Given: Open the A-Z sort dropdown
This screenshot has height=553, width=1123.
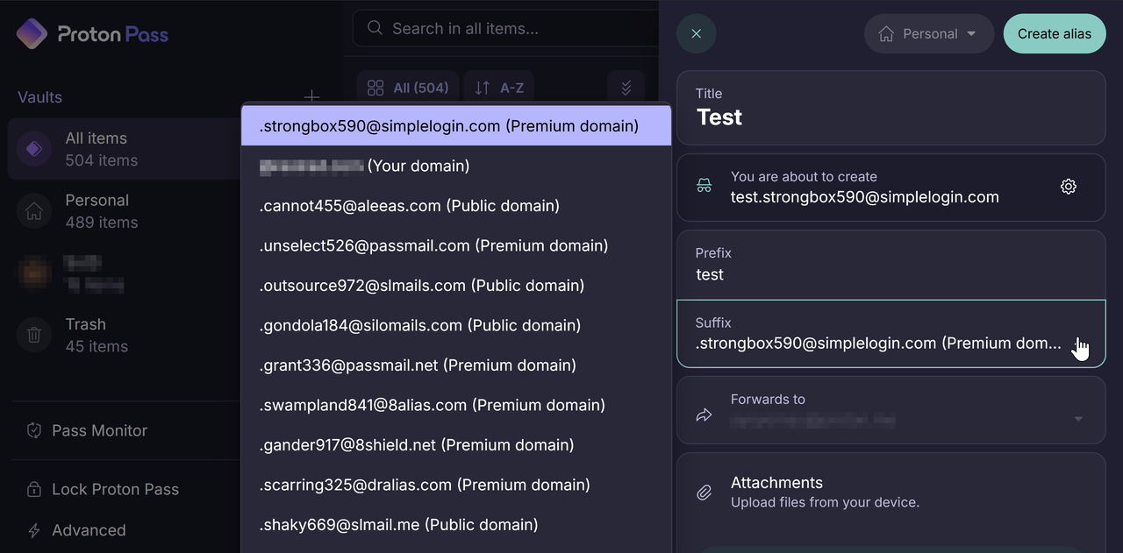Looking at the screenshot, I should (499, 88).
